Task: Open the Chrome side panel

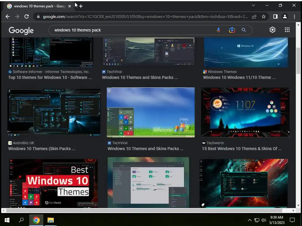Action: pos(275,16)
